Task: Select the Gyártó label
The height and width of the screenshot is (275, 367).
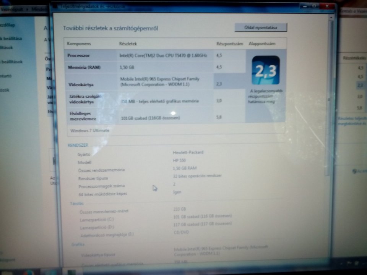Action: point(84,154)
